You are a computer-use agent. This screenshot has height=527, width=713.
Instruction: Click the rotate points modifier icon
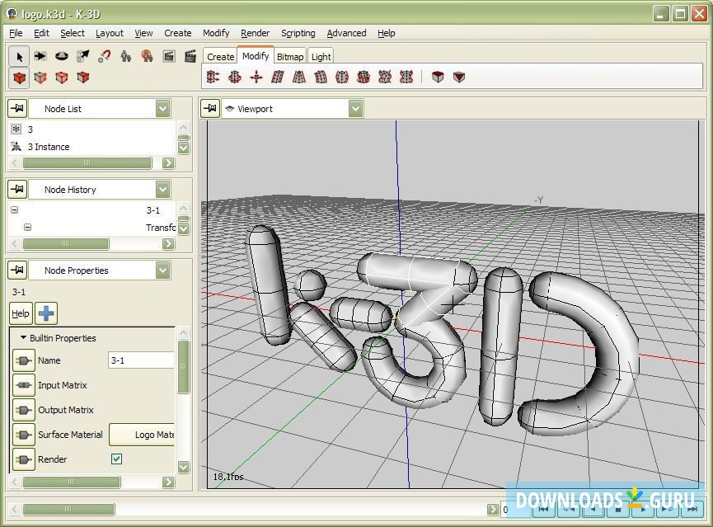click(235, 77)
